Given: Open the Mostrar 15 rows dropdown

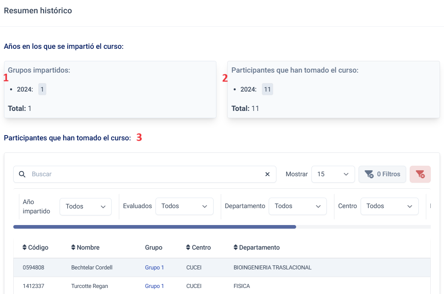Looking at the screenshot, I should [x=333, y=174].
